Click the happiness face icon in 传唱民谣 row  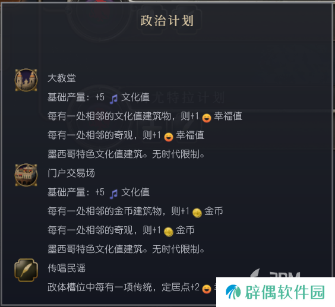pos(207,289)
